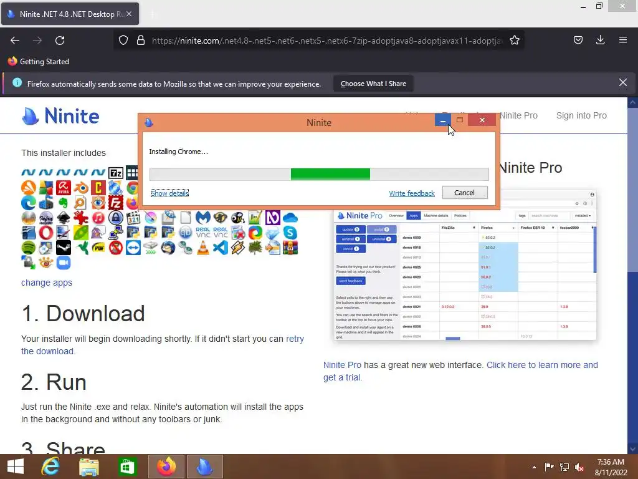Click Show details in Ninite dialog
This screenshot has width=638, height=479.
pos(169,193)
